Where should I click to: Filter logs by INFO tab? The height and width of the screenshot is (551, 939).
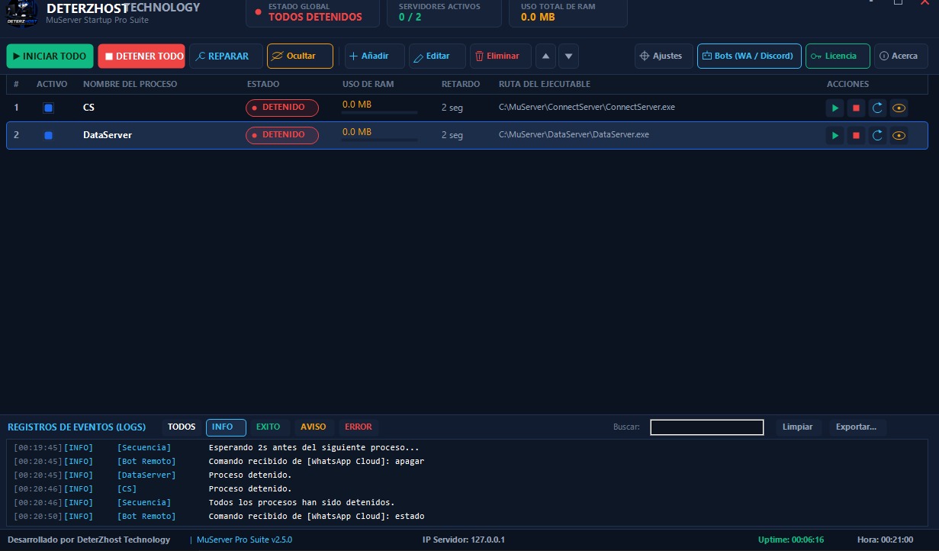[x=226, y=427]
